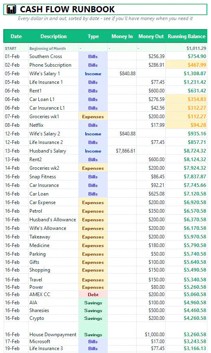Image resolution: width=211 pixels, height=353 pixels.
Task: Click the Takeaway description cell
Action: pos(53,236)
